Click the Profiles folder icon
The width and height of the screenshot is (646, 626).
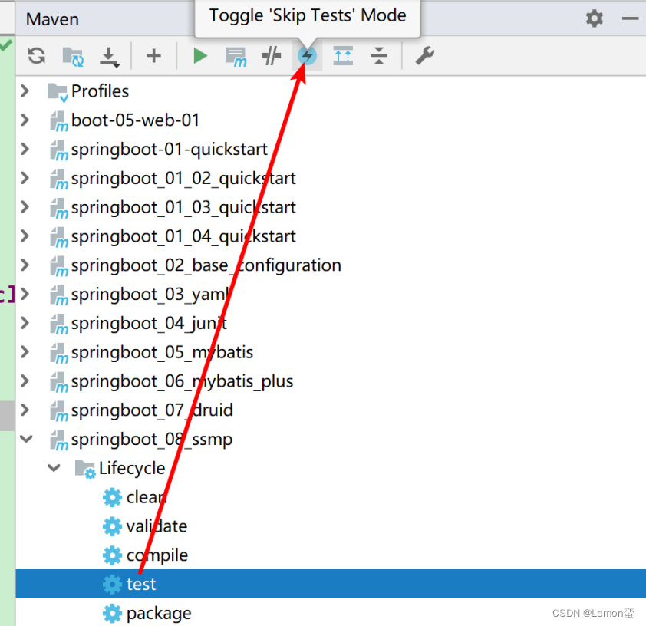(58, 92)
